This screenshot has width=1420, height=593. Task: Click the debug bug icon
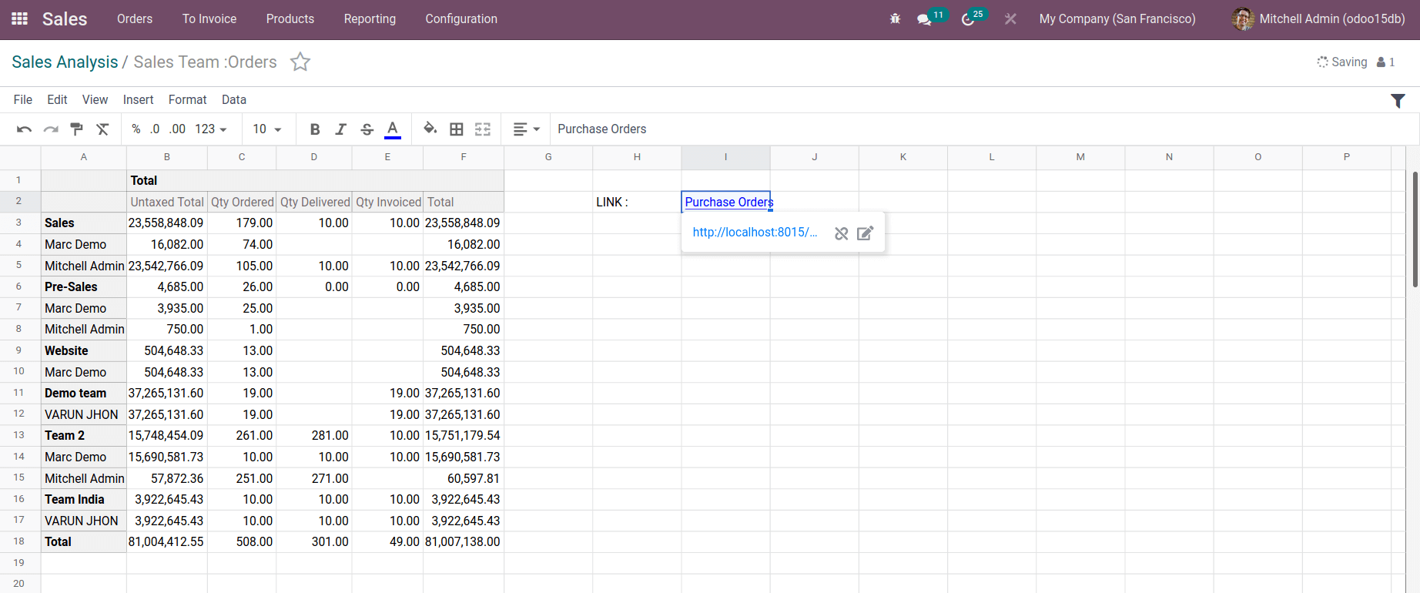pyautogui.click(x=895, y=18)
